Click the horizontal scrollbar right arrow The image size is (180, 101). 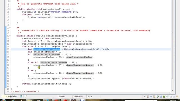click(x=170, y=93)
